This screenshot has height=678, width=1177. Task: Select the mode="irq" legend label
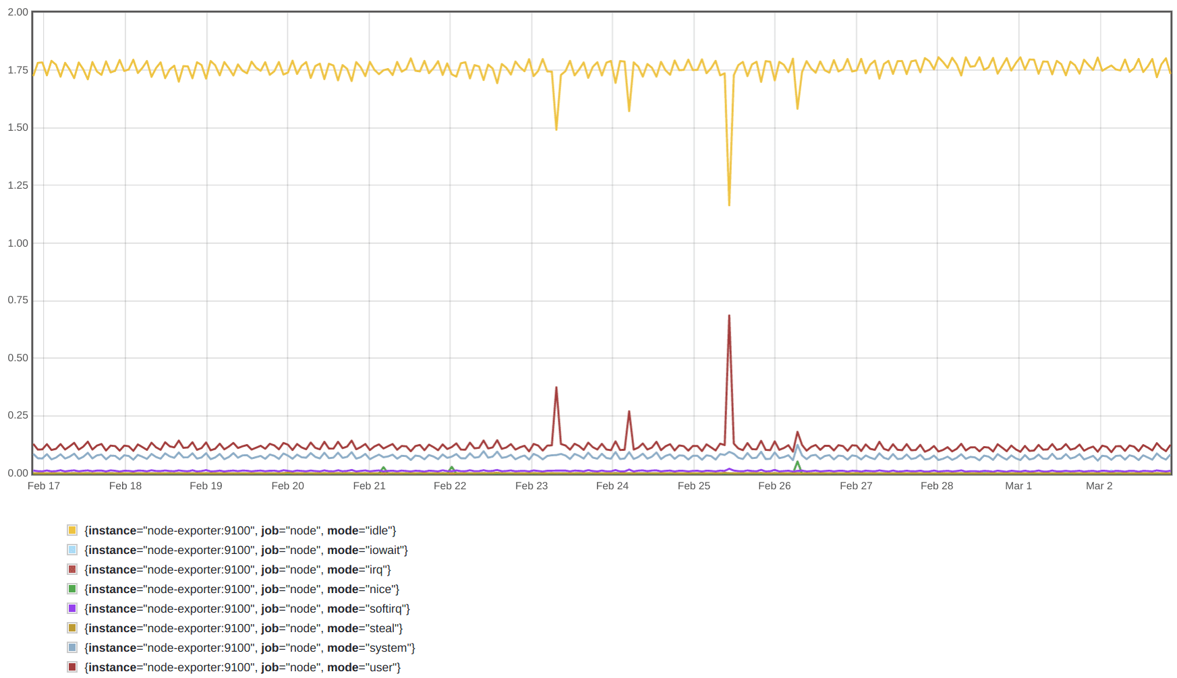pos(237,570)
